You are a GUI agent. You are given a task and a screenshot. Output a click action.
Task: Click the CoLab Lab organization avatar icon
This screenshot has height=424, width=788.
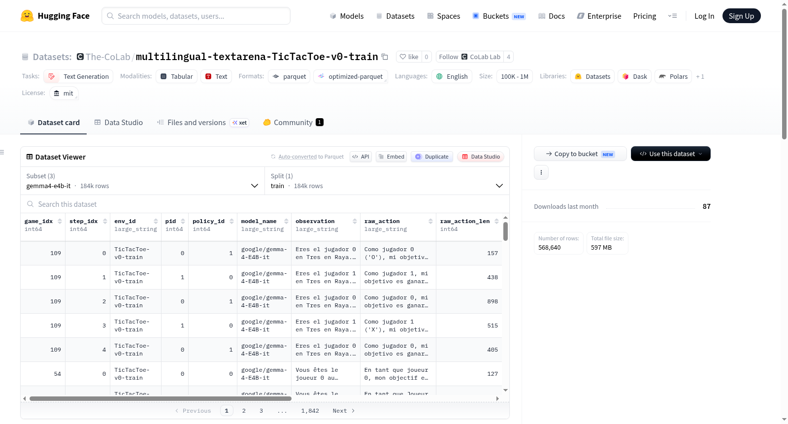click(464, 57)
